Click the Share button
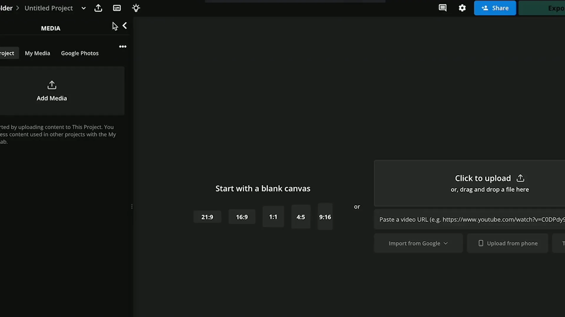This screenshot has height=317, width=565. [495, 8]
